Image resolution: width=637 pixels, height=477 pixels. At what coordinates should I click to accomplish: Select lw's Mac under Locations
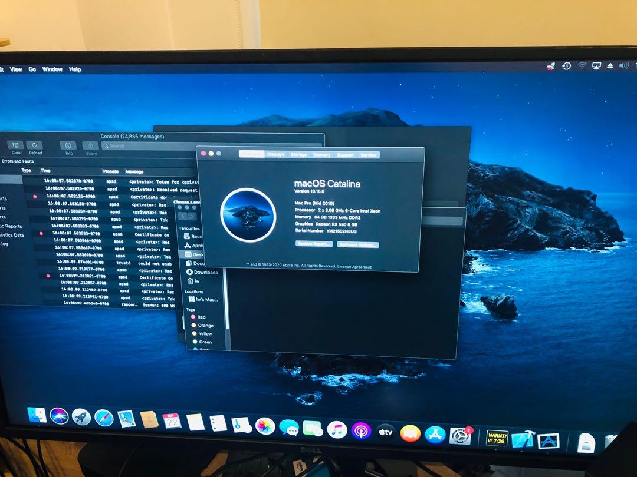[x=203, y=299]
